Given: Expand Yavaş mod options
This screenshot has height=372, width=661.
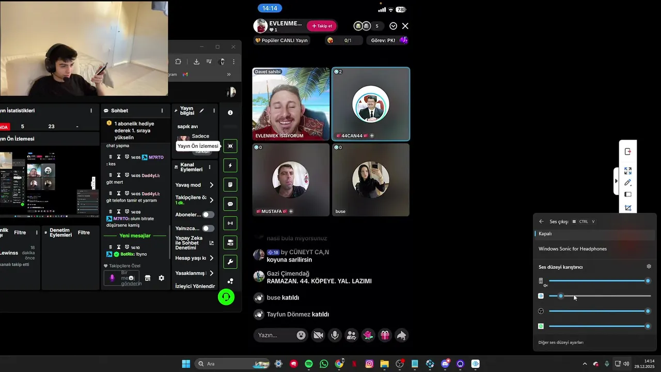Looking at the screenshot, I should click(x=211, y=185).
